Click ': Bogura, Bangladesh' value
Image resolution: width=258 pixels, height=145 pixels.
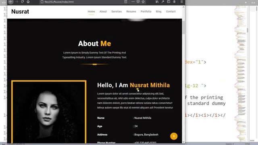click(146, 135)
